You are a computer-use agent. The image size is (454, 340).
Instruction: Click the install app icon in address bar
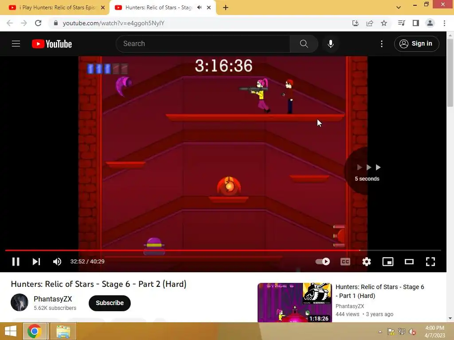[355, 23]
